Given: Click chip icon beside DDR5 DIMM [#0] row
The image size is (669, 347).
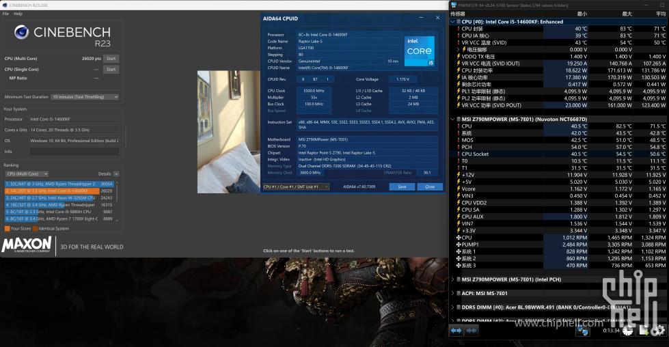Looking at the screenshot, I should [459, 307].
